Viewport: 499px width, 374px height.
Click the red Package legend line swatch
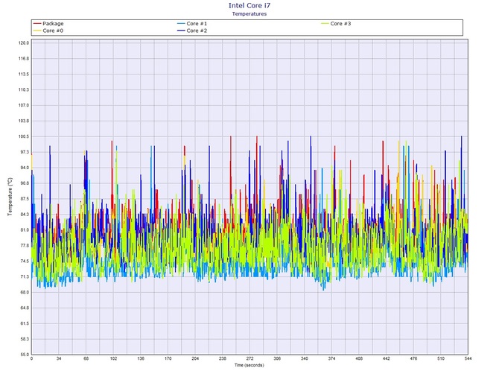point(37,24)
